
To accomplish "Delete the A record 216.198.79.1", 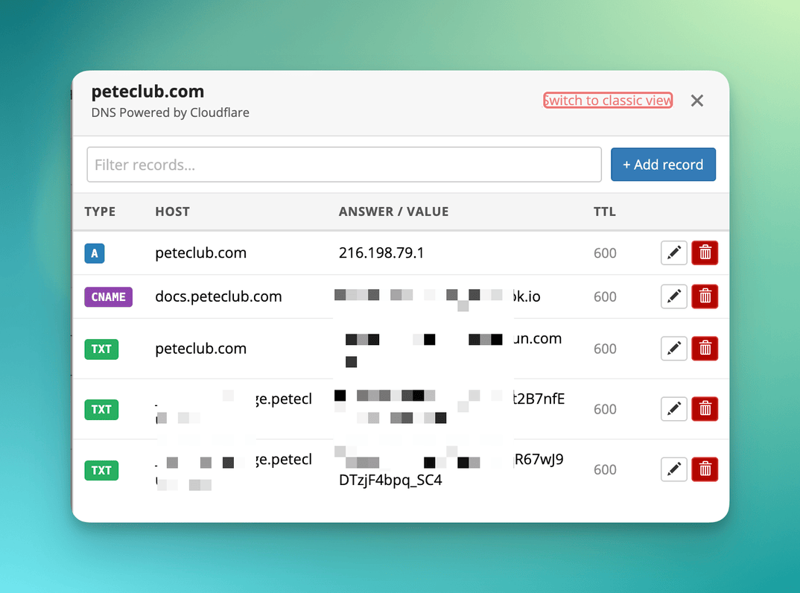I will (x=705, y=253).
